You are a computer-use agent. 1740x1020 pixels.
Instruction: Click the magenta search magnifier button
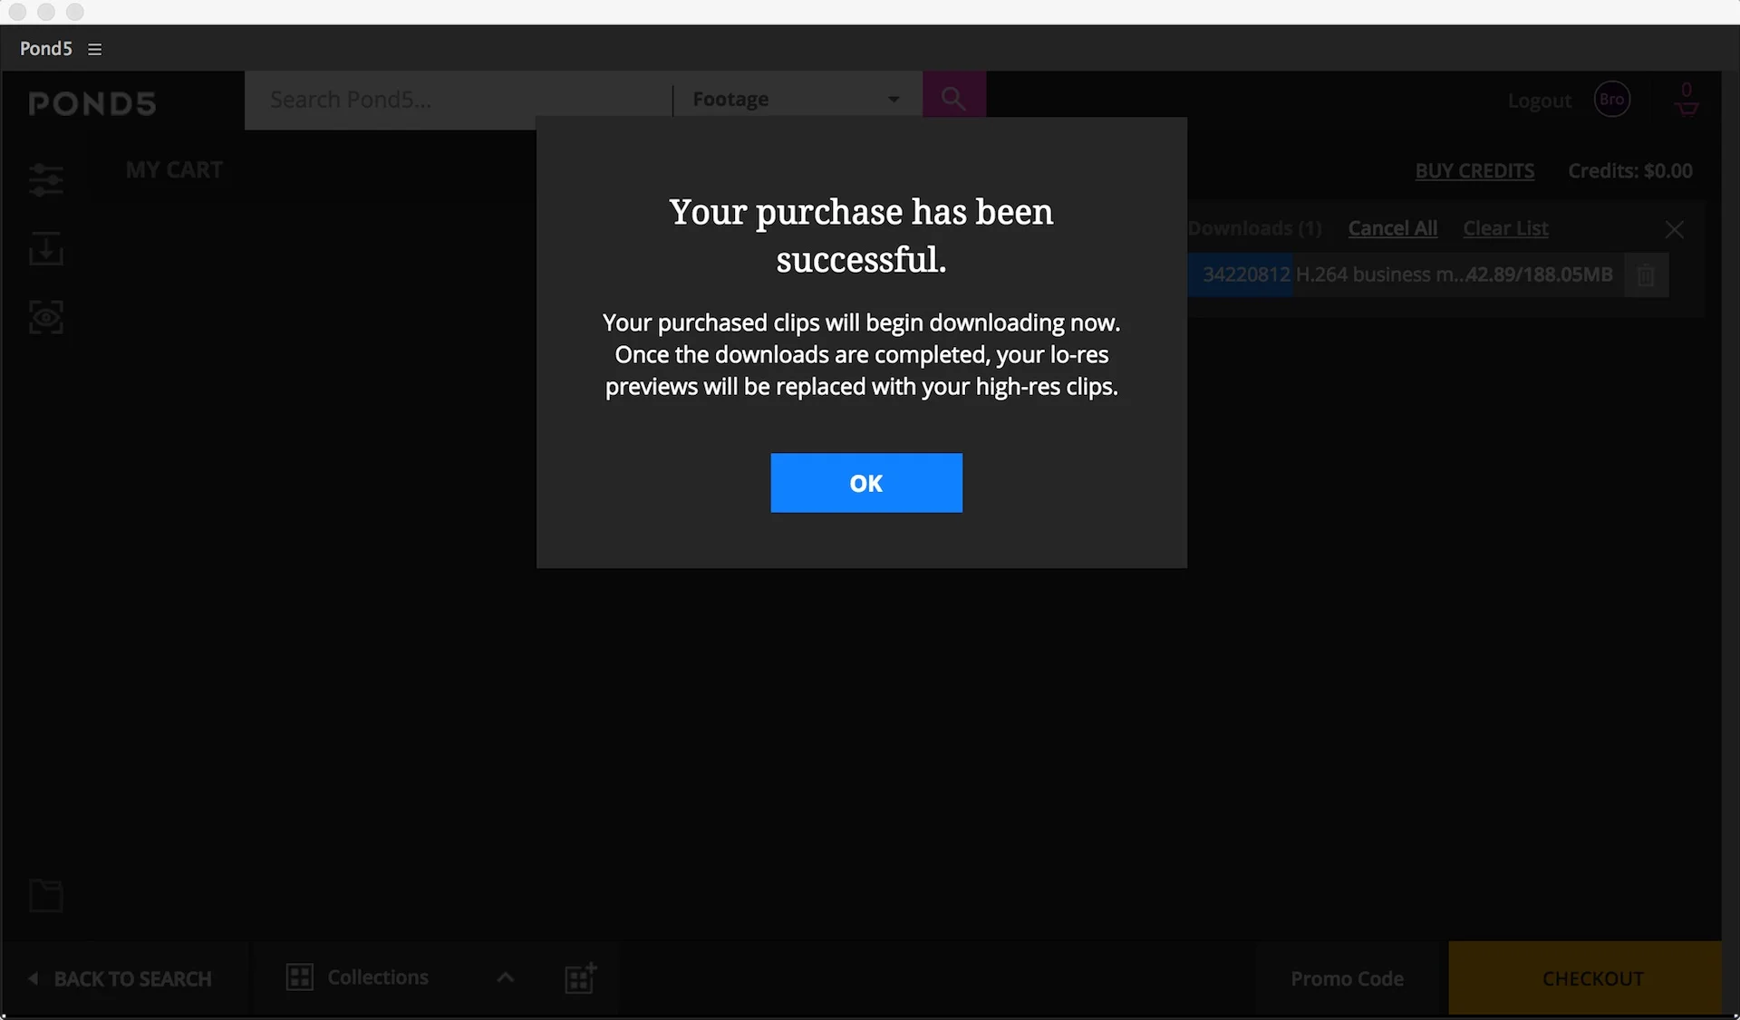(953, 98)
